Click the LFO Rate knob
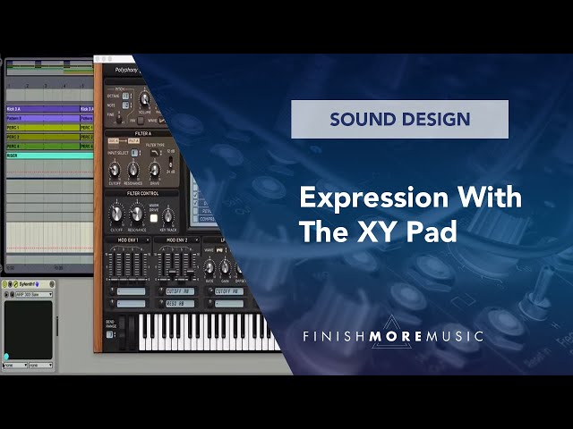 point(210,267)
